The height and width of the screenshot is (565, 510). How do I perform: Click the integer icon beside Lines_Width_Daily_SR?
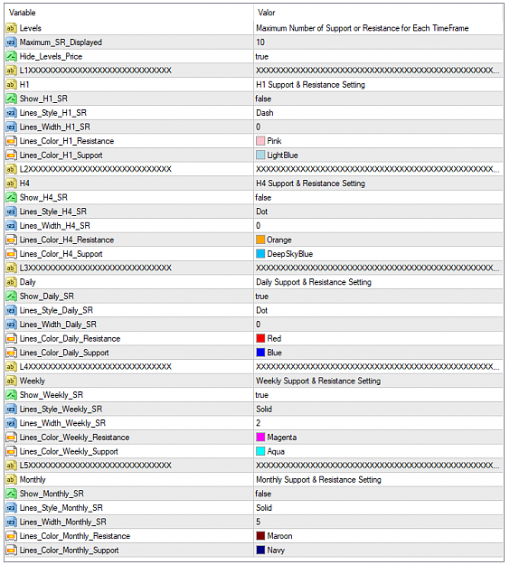tap(11, 325)
